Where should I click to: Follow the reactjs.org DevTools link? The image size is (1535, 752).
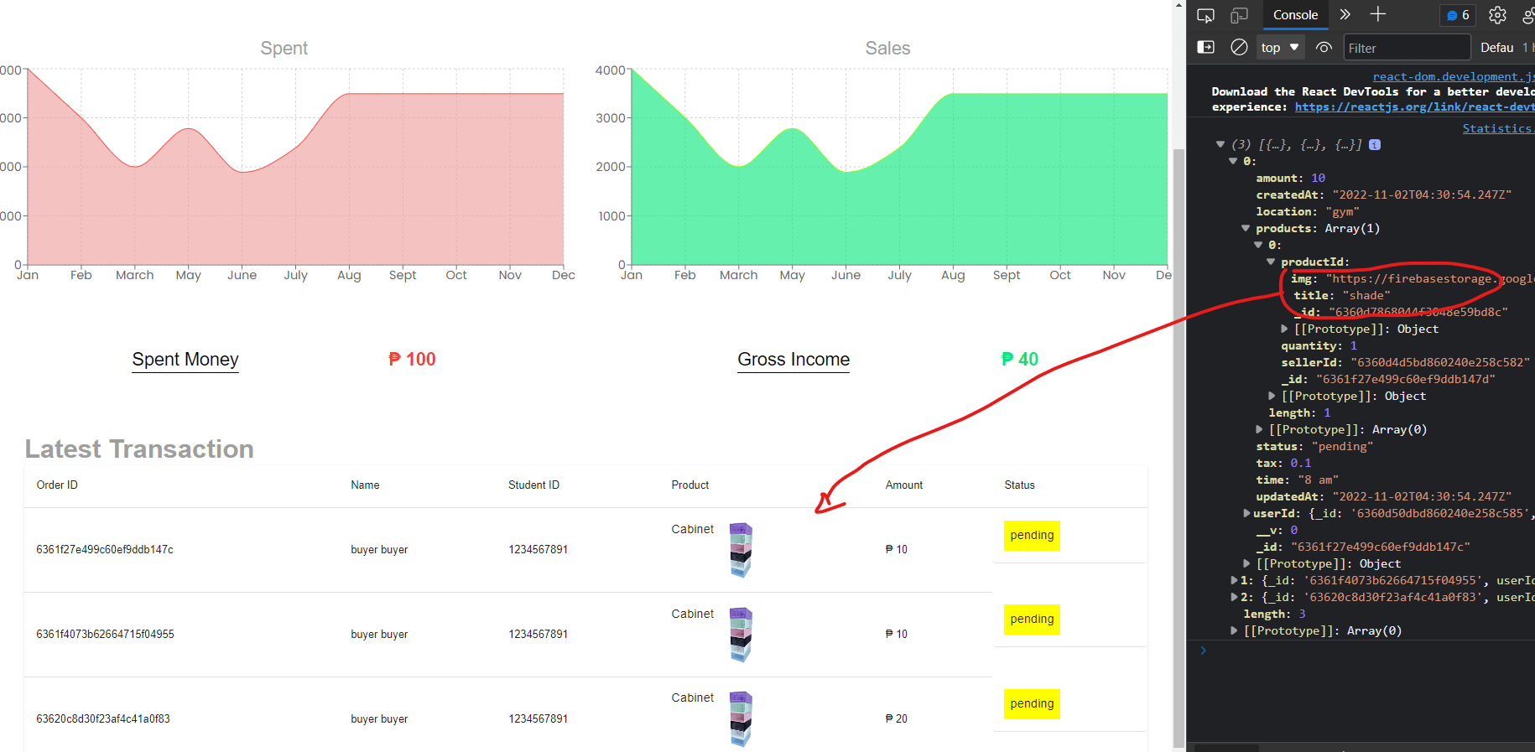click(1414, 106)
